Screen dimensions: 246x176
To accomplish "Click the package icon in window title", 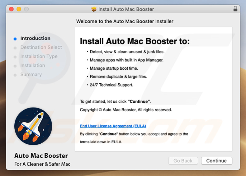I will pyautogui.click(x=94, y=9).
